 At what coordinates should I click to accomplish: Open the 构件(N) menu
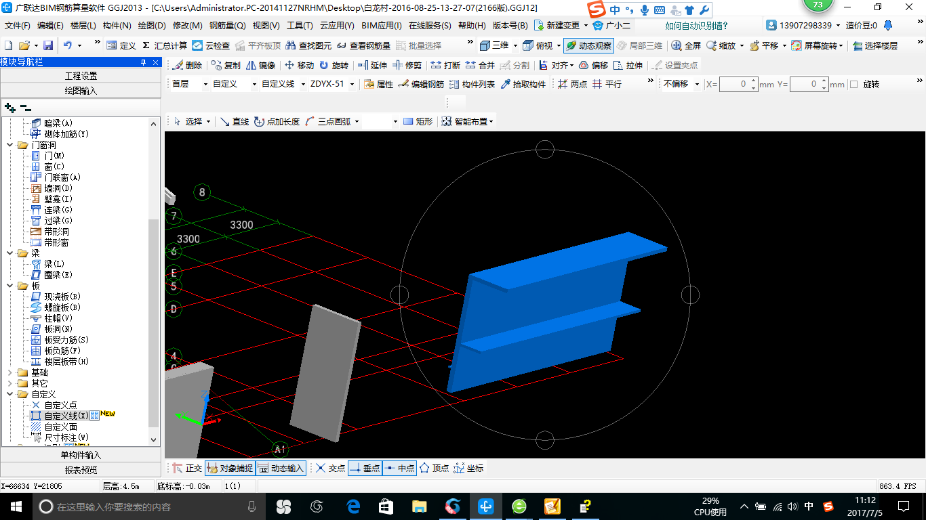point(117,26)
